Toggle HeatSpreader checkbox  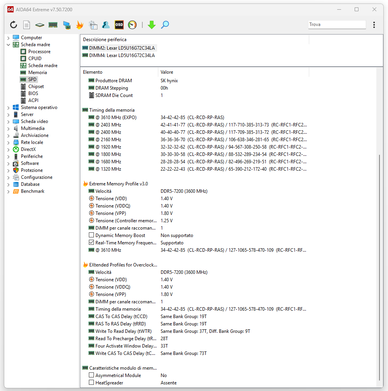click(x=92, y=382)
